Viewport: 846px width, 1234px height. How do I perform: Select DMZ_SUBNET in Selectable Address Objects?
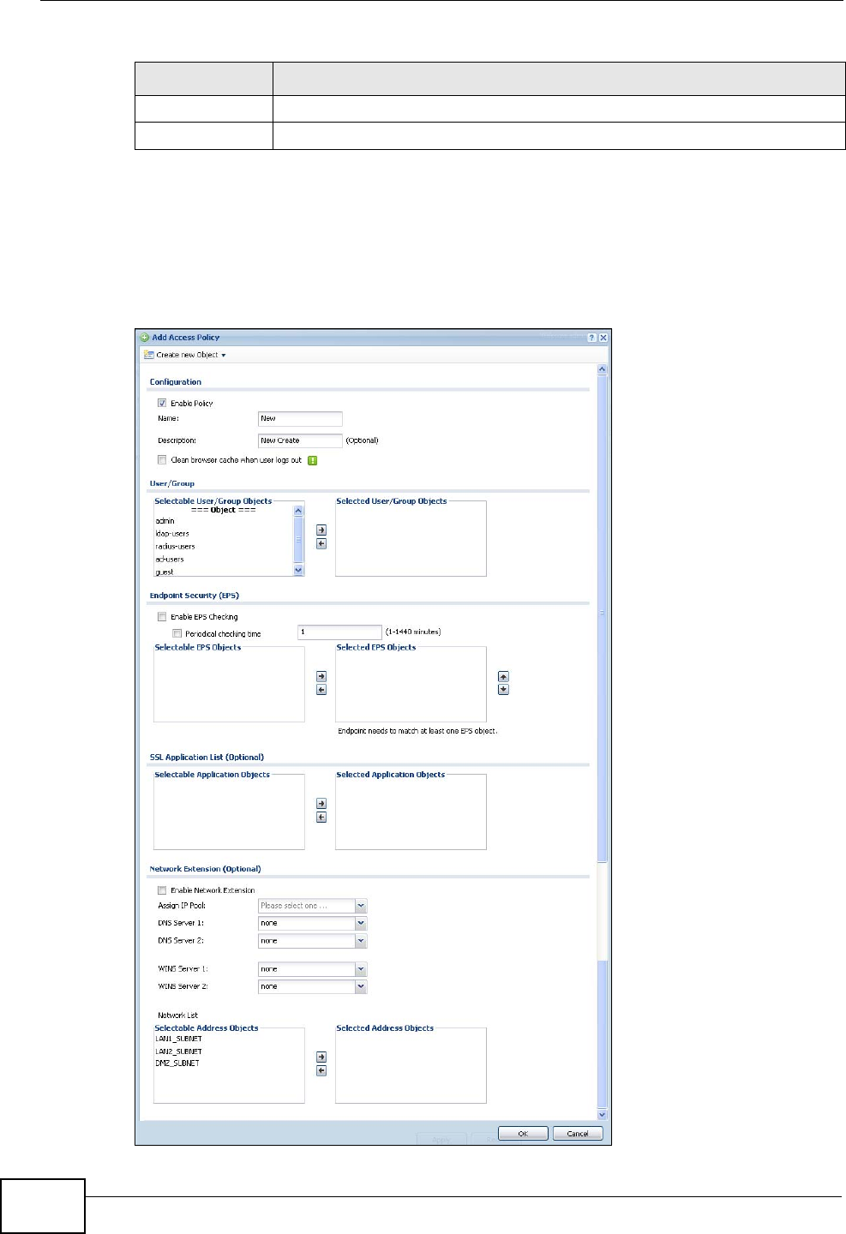point(177,1063)
